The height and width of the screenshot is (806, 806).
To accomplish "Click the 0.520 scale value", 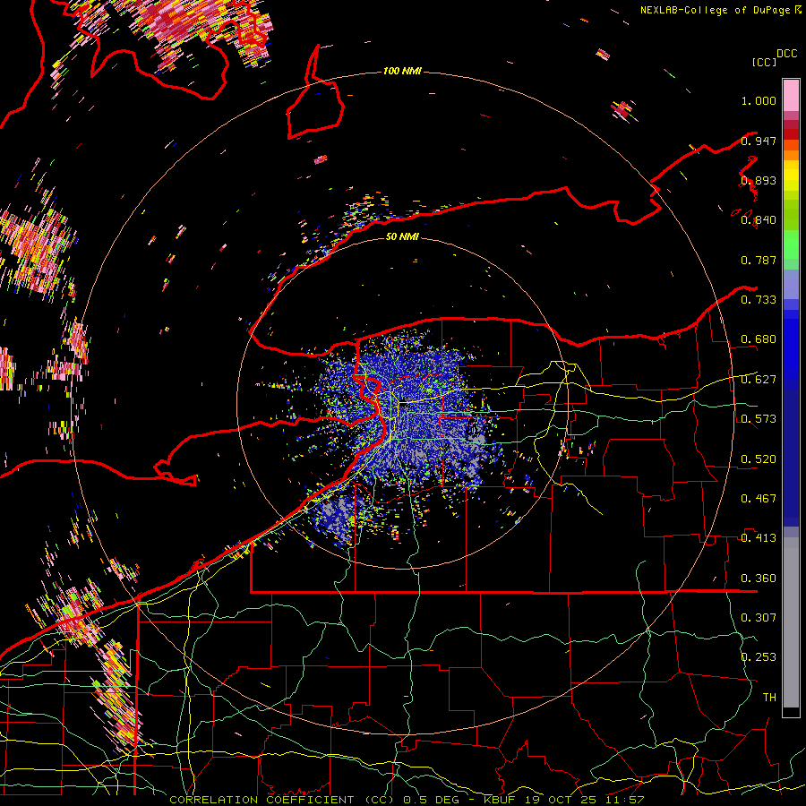I will 759,459.
